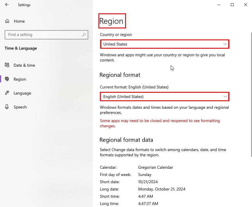
Task: Click the Region globe icon
Action: tap(7, 79)
